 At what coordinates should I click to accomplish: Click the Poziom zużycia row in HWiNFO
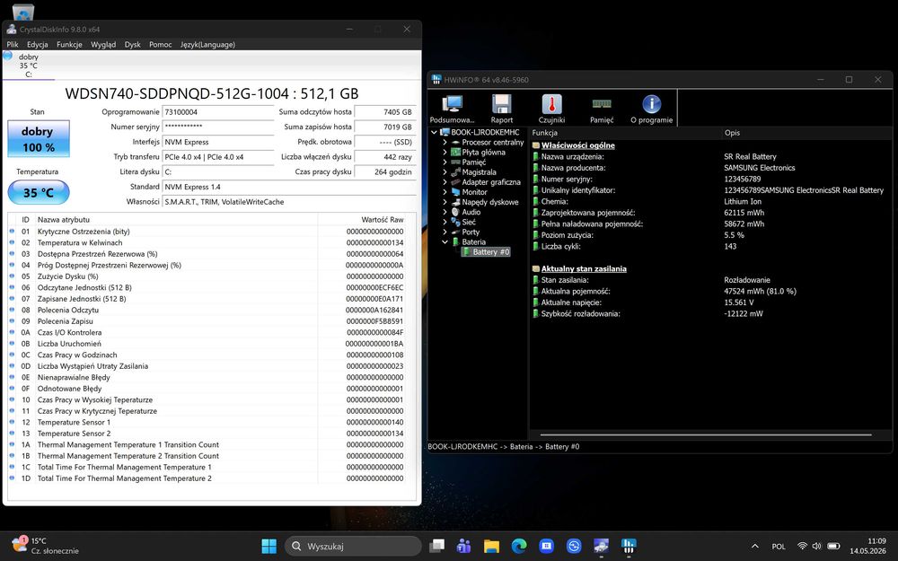[x=710, y=235]
